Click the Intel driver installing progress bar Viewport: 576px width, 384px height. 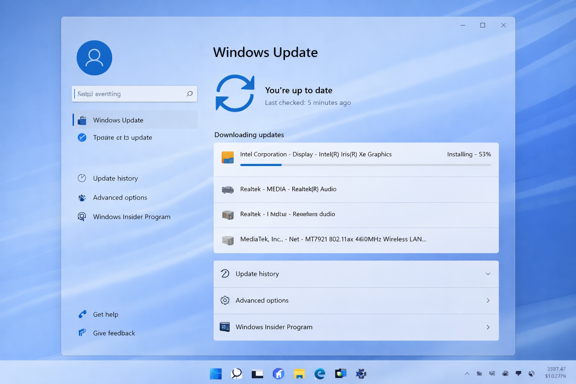[366, 165]
